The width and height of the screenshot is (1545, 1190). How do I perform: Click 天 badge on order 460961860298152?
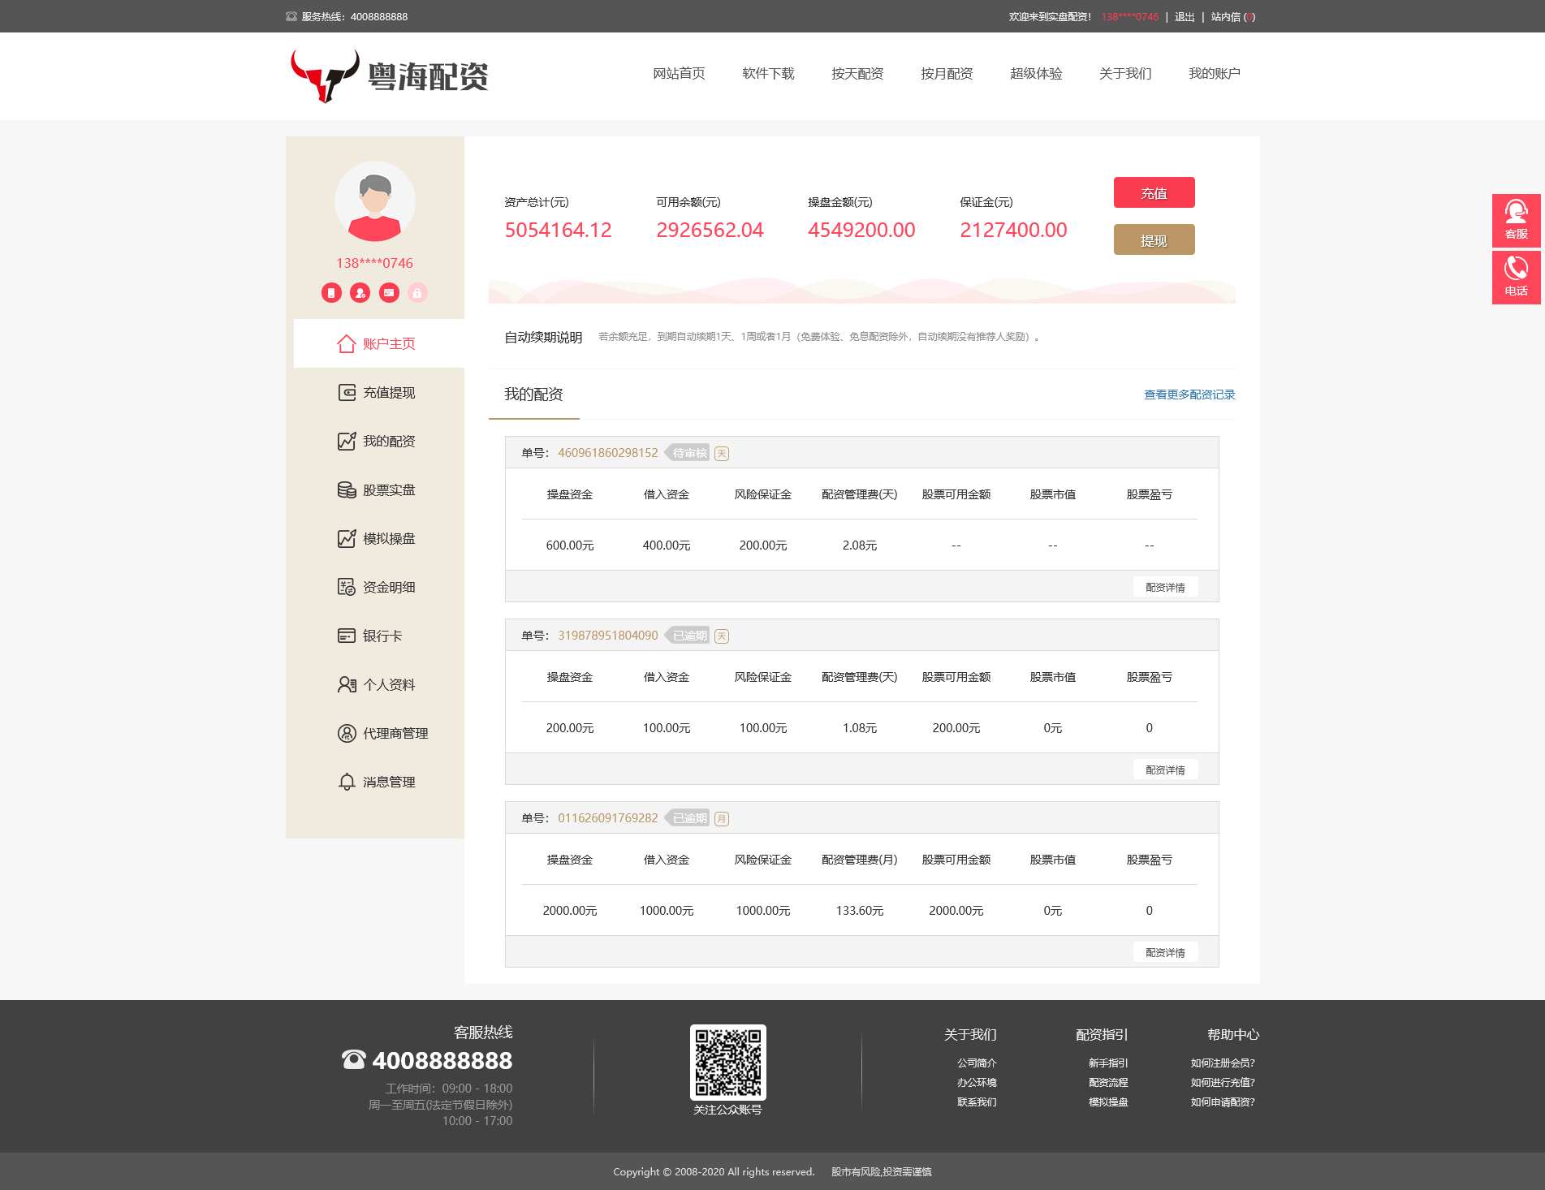pyautogui.click(x=722, y=454)
